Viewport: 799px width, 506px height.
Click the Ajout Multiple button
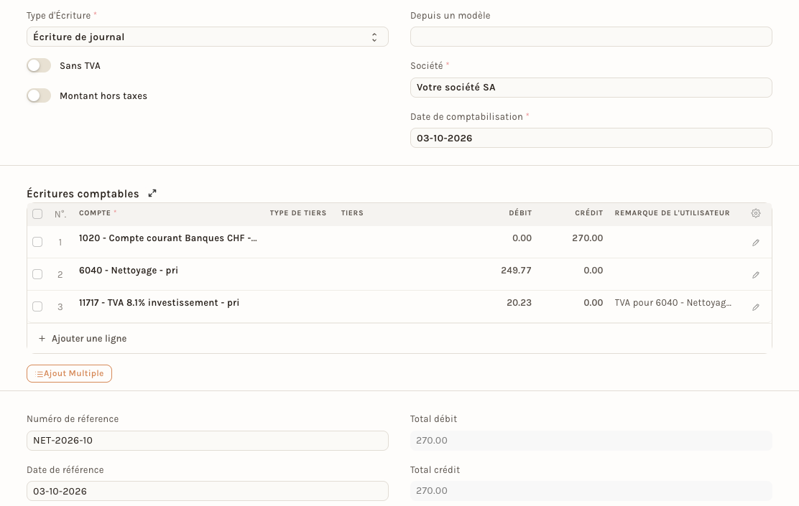tap(69, 374)
